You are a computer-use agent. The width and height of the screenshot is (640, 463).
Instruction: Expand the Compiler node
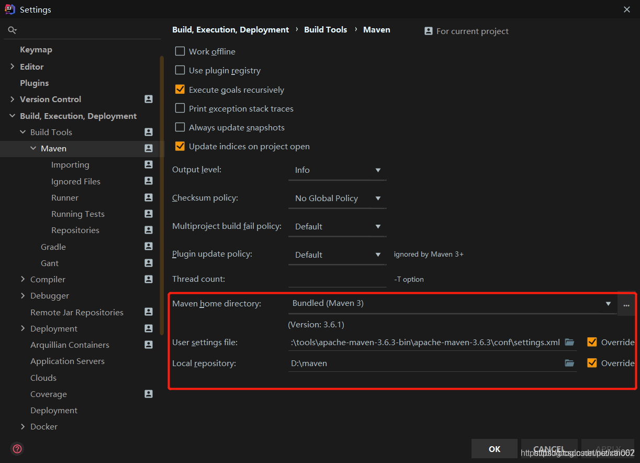(23, 279)
